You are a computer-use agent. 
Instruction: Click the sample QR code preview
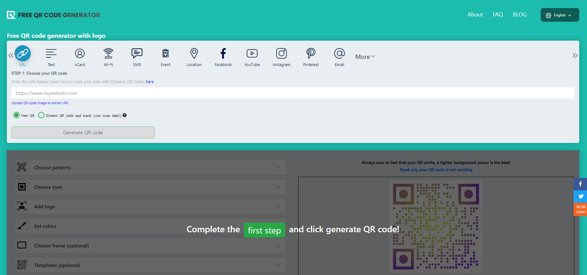click(436, 226)
